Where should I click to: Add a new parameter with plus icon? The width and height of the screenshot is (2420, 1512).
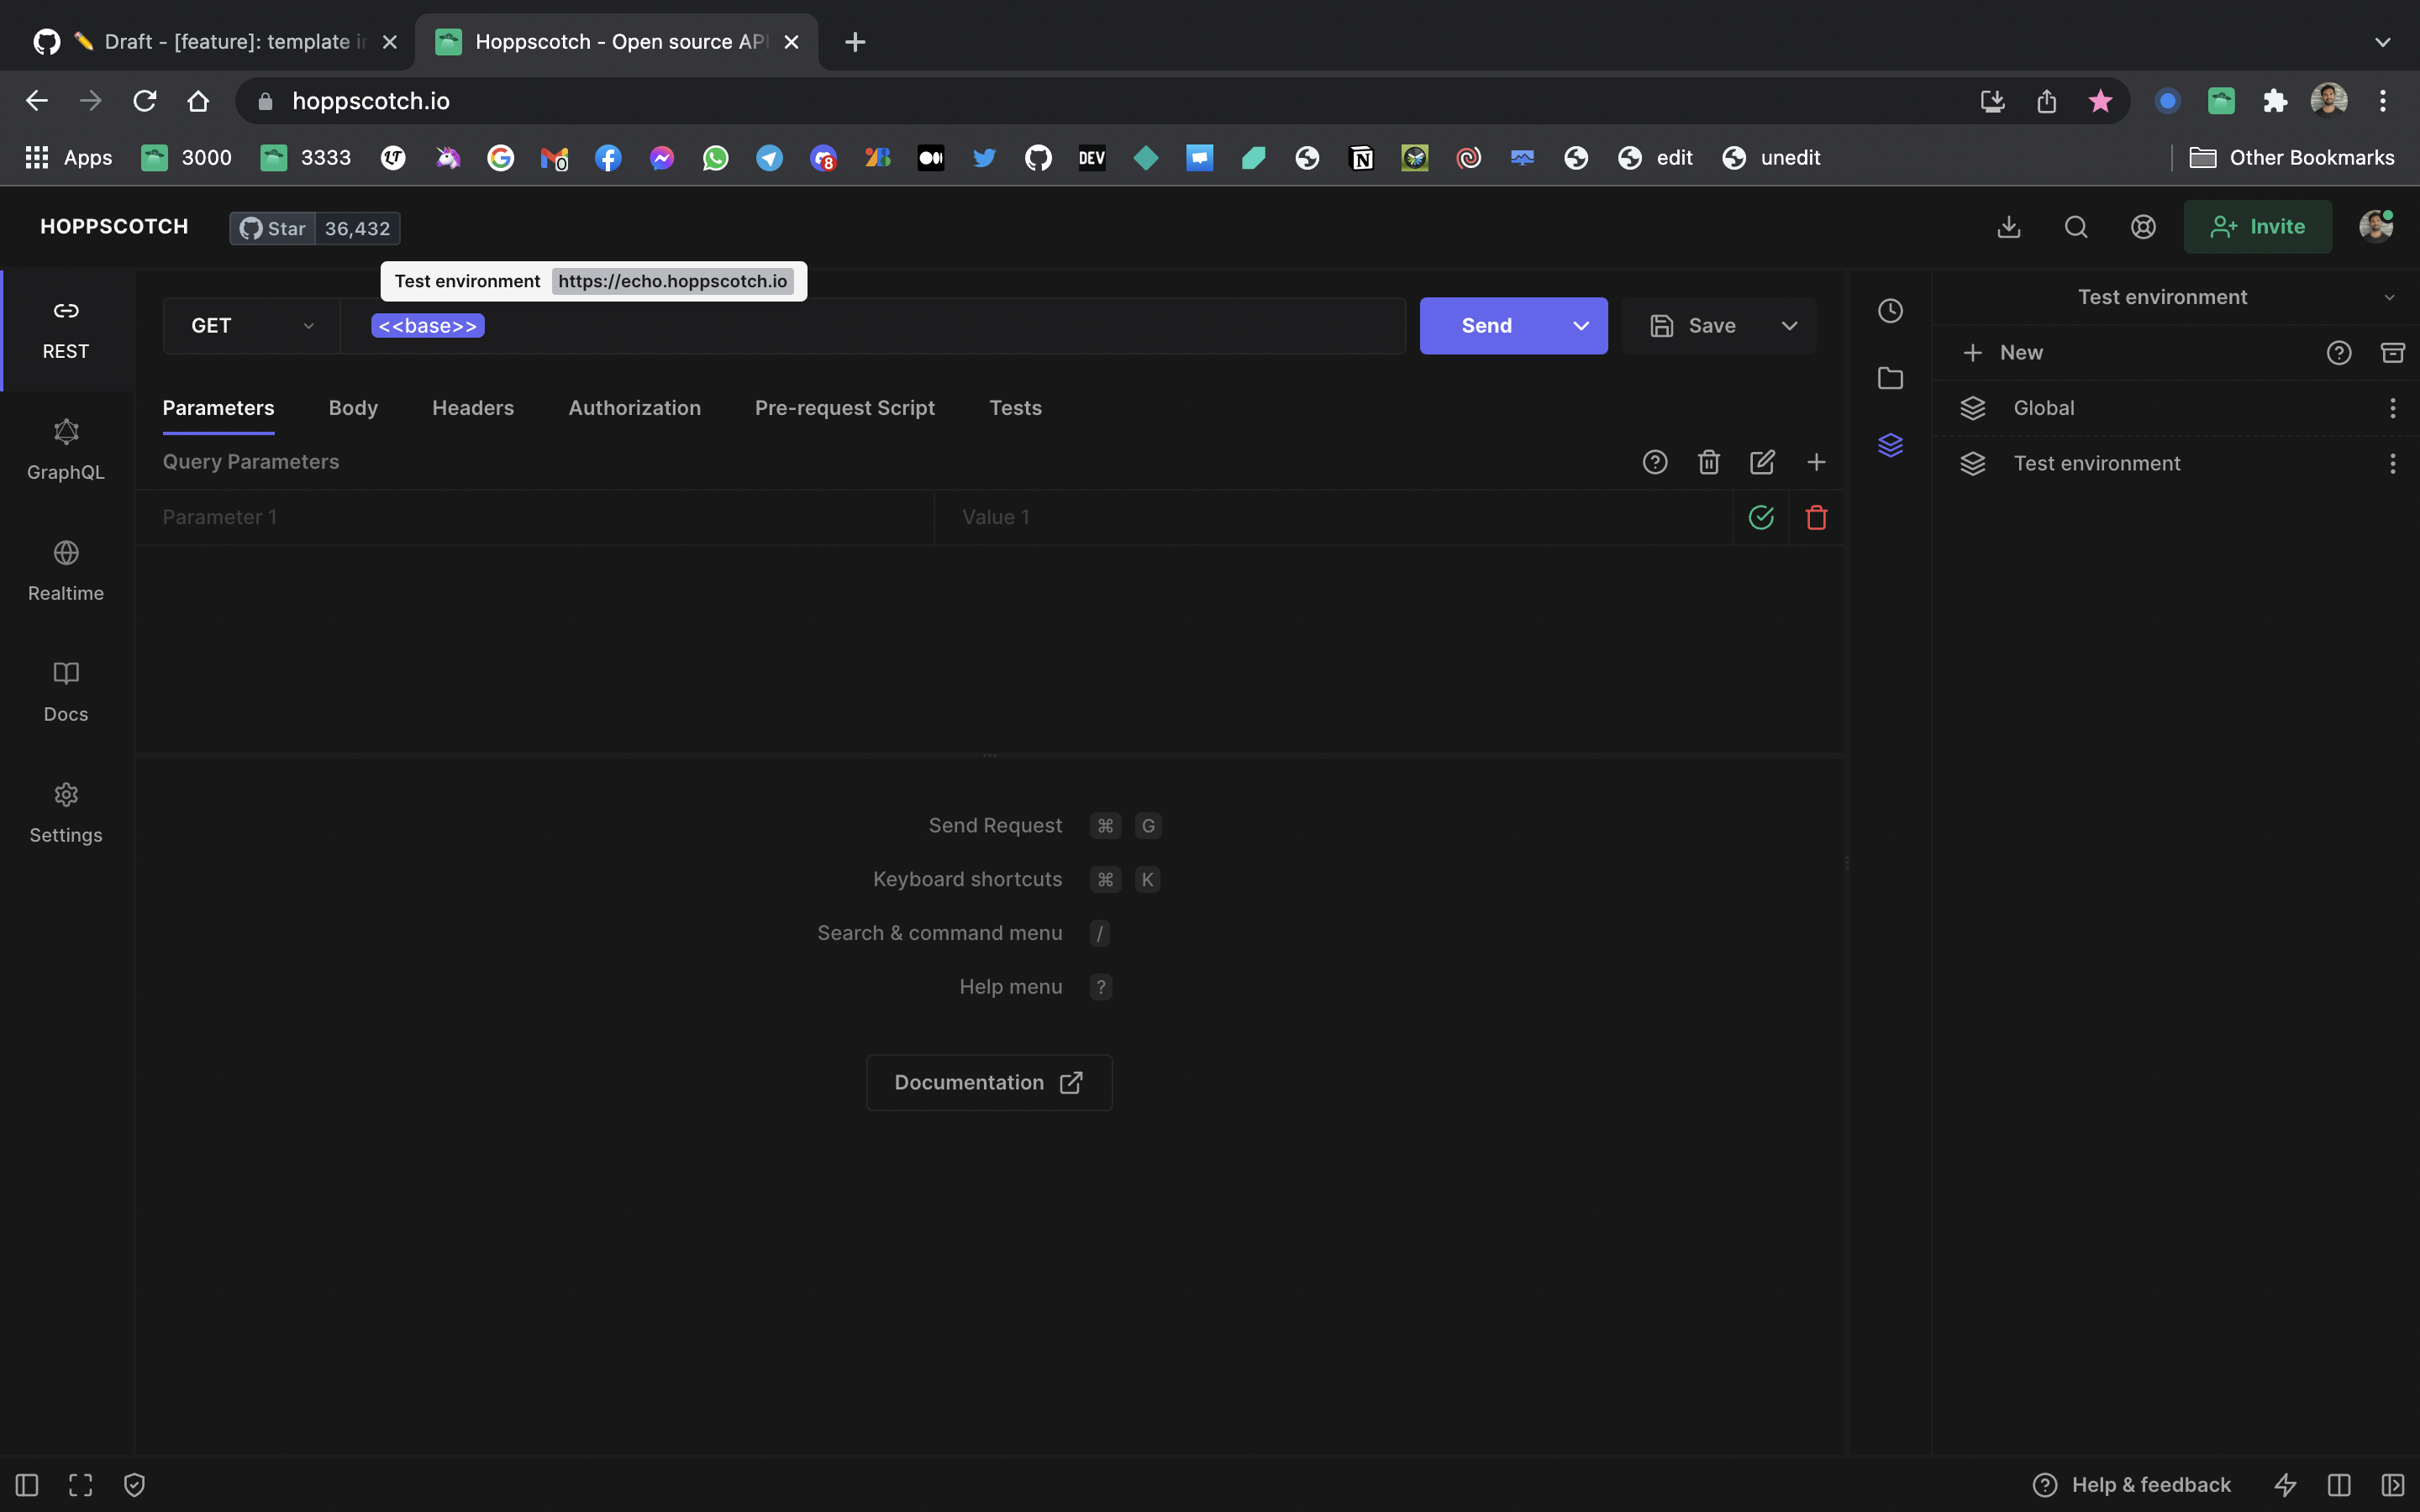point(1816,462)
